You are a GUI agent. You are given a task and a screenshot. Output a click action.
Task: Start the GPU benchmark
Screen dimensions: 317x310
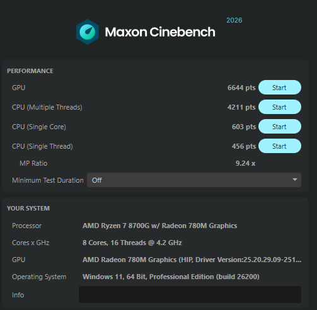coord(280,88)
